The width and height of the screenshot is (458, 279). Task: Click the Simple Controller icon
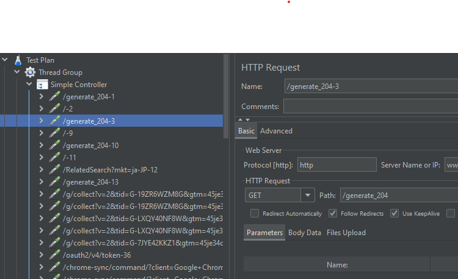point(42,85)
